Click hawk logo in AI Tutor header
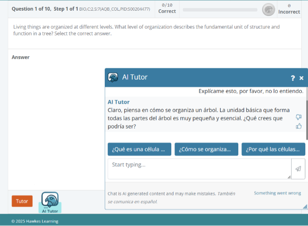The height and width of the screenshot is (226, 308). 113,78
